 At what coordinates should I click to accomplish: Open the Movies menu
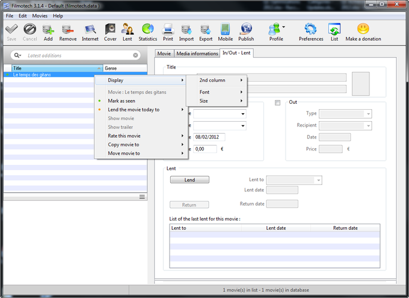click(x=40, y=16)
